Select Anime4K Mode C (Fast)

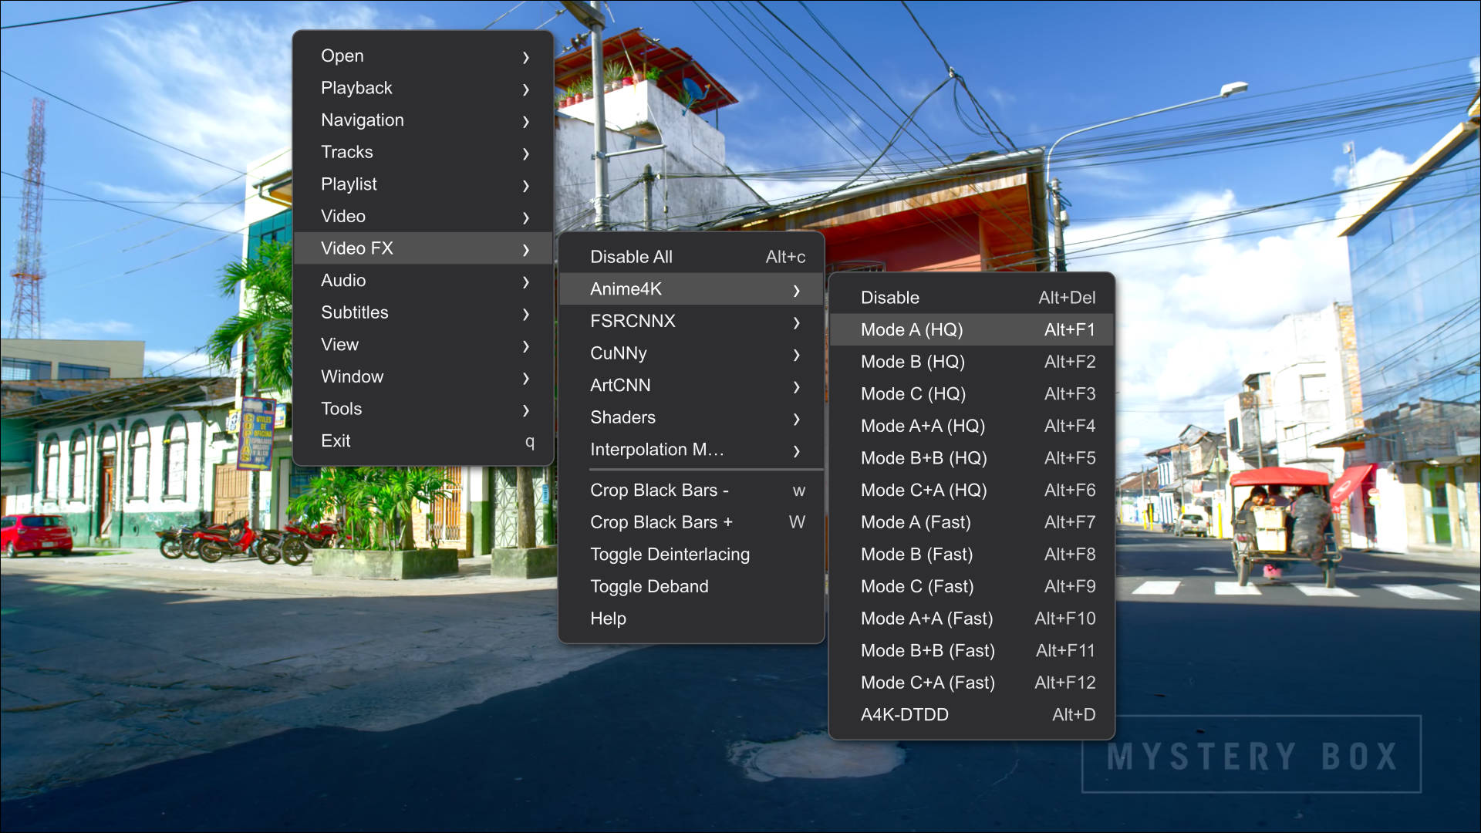point(972,587)
